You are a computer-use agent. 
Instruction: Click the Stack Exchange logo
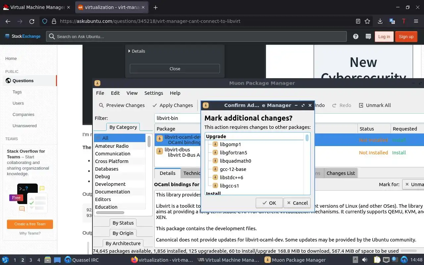point(23,36)
